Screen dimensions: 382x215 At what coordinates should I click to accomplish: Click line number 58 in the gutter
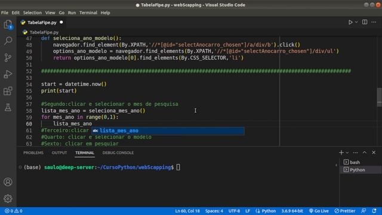point(29,111)
